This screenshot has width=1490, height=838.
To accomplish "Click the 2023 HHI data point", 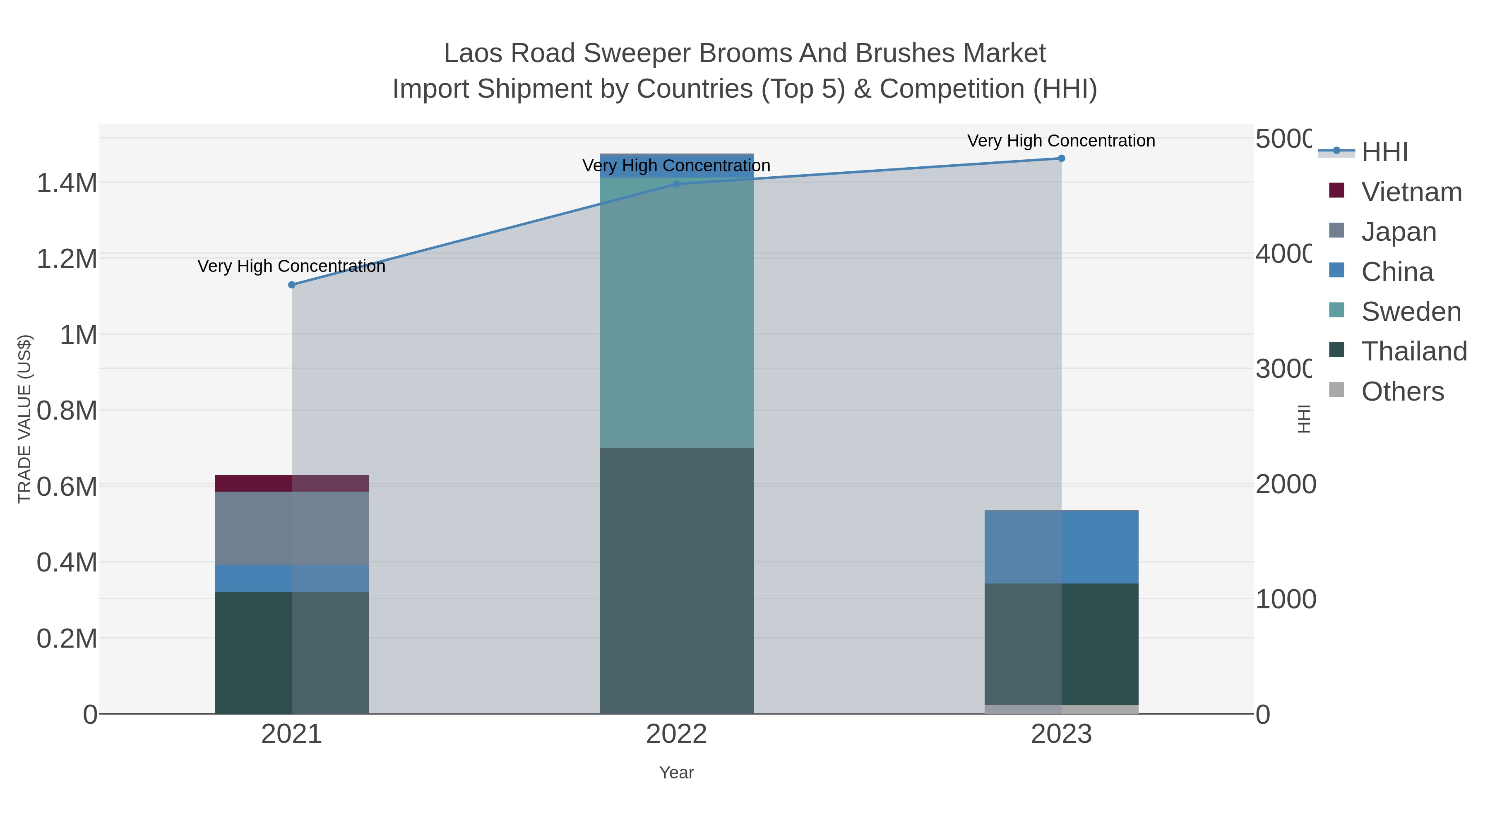I will [1061, 158].
